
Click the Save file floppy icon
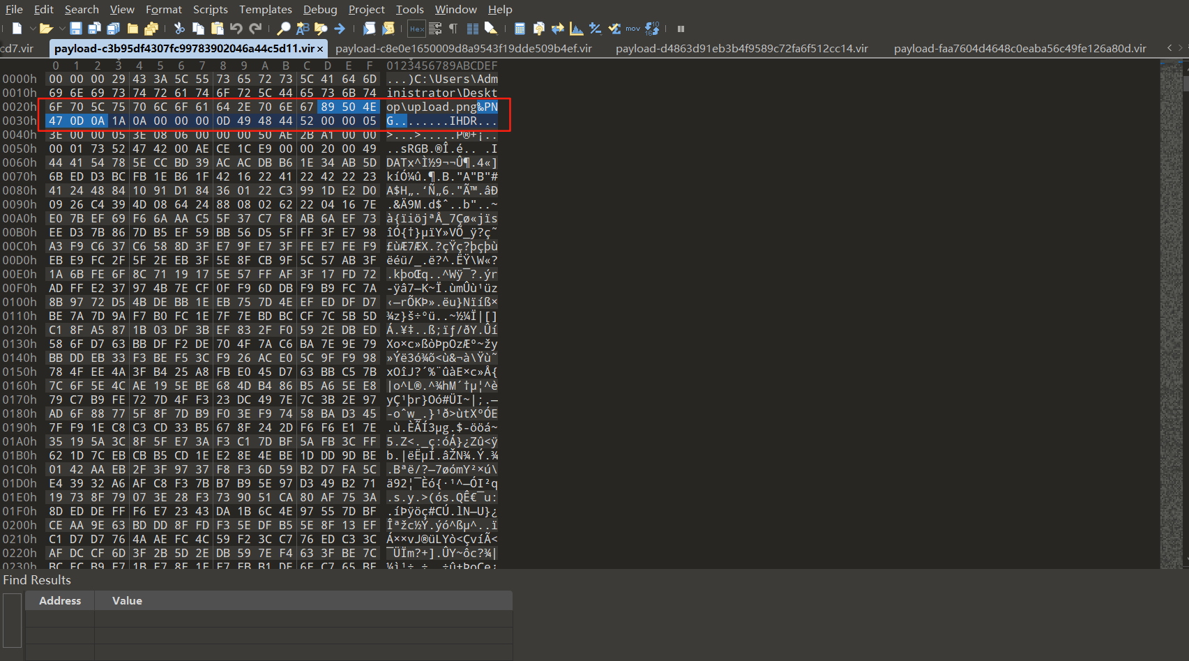[76, 29]
